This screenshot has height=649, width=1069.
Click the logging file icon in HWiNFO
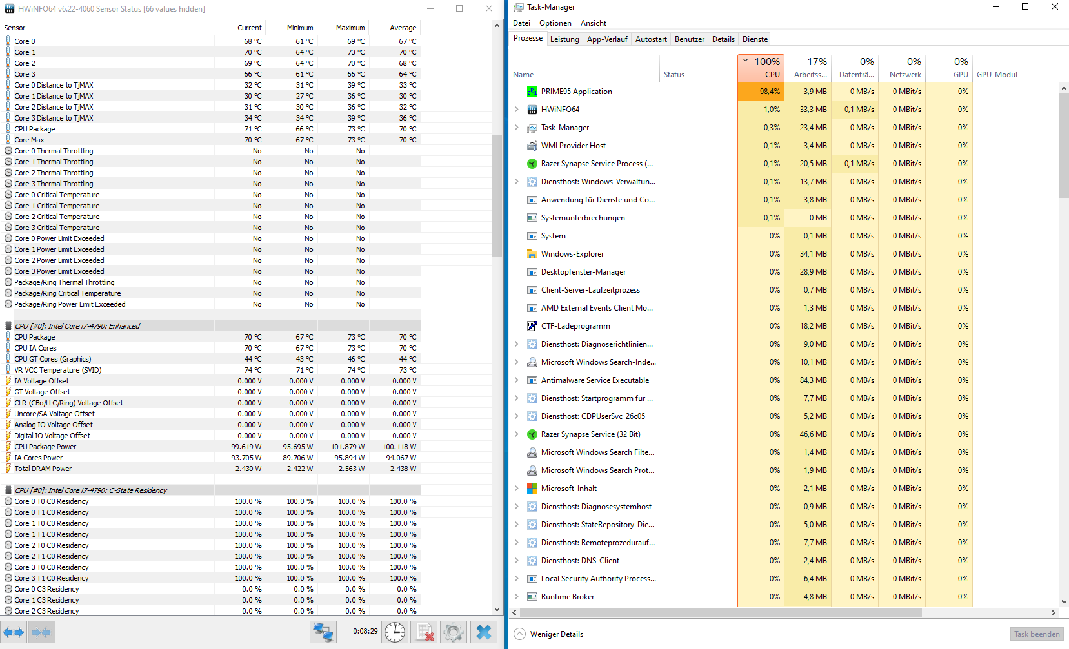[x=425, y=632]
